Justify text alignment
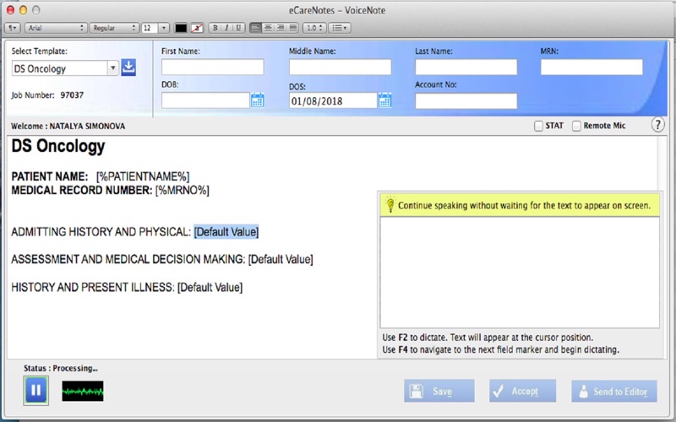 [292, 28]
